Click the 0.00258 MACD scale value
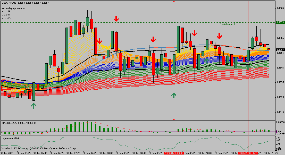The height and width of the screenshot is (155, 285). (280, 122)
